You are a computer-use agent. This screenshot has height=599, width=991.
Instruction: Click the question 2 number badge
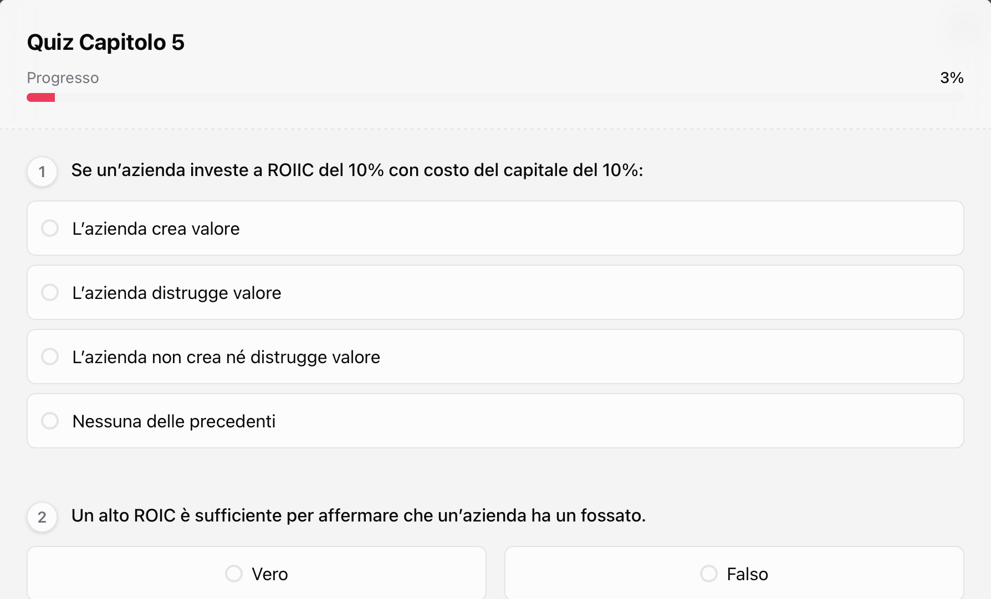click(42, 517)
